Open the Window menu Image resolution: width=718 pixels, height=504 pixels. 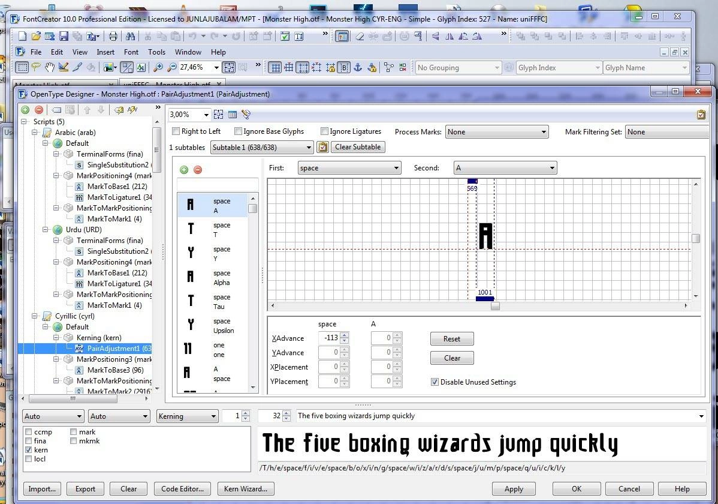coord(188,52)
